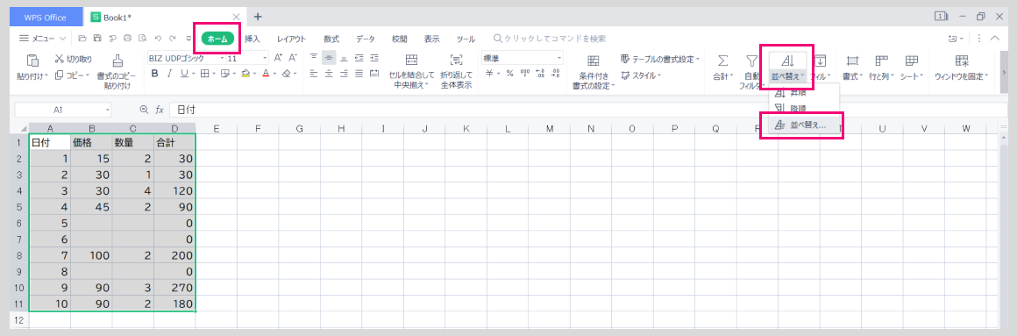The width and height of the screenshot is (1017, 336).
Task: Click the percent style icon
Action: point(509,74)
